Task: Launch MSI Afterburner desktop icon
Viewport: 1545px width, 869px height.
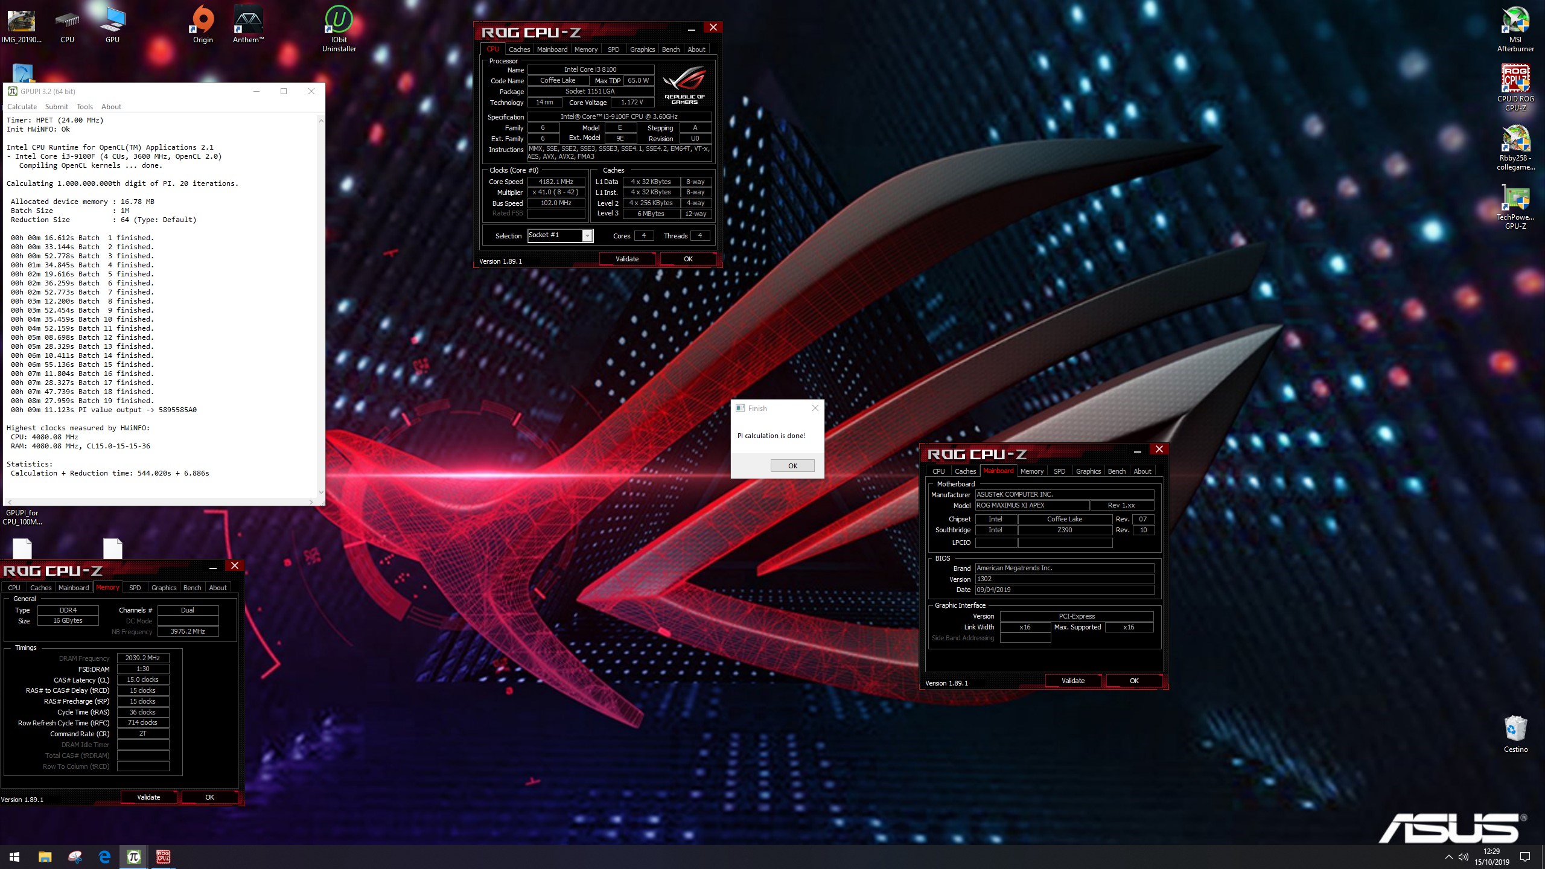Action: [1515, 29]
